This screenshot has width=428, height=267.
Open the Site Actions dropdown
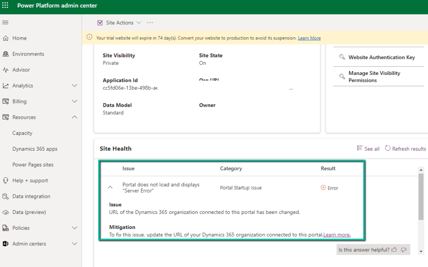click(x=119, y=23)
